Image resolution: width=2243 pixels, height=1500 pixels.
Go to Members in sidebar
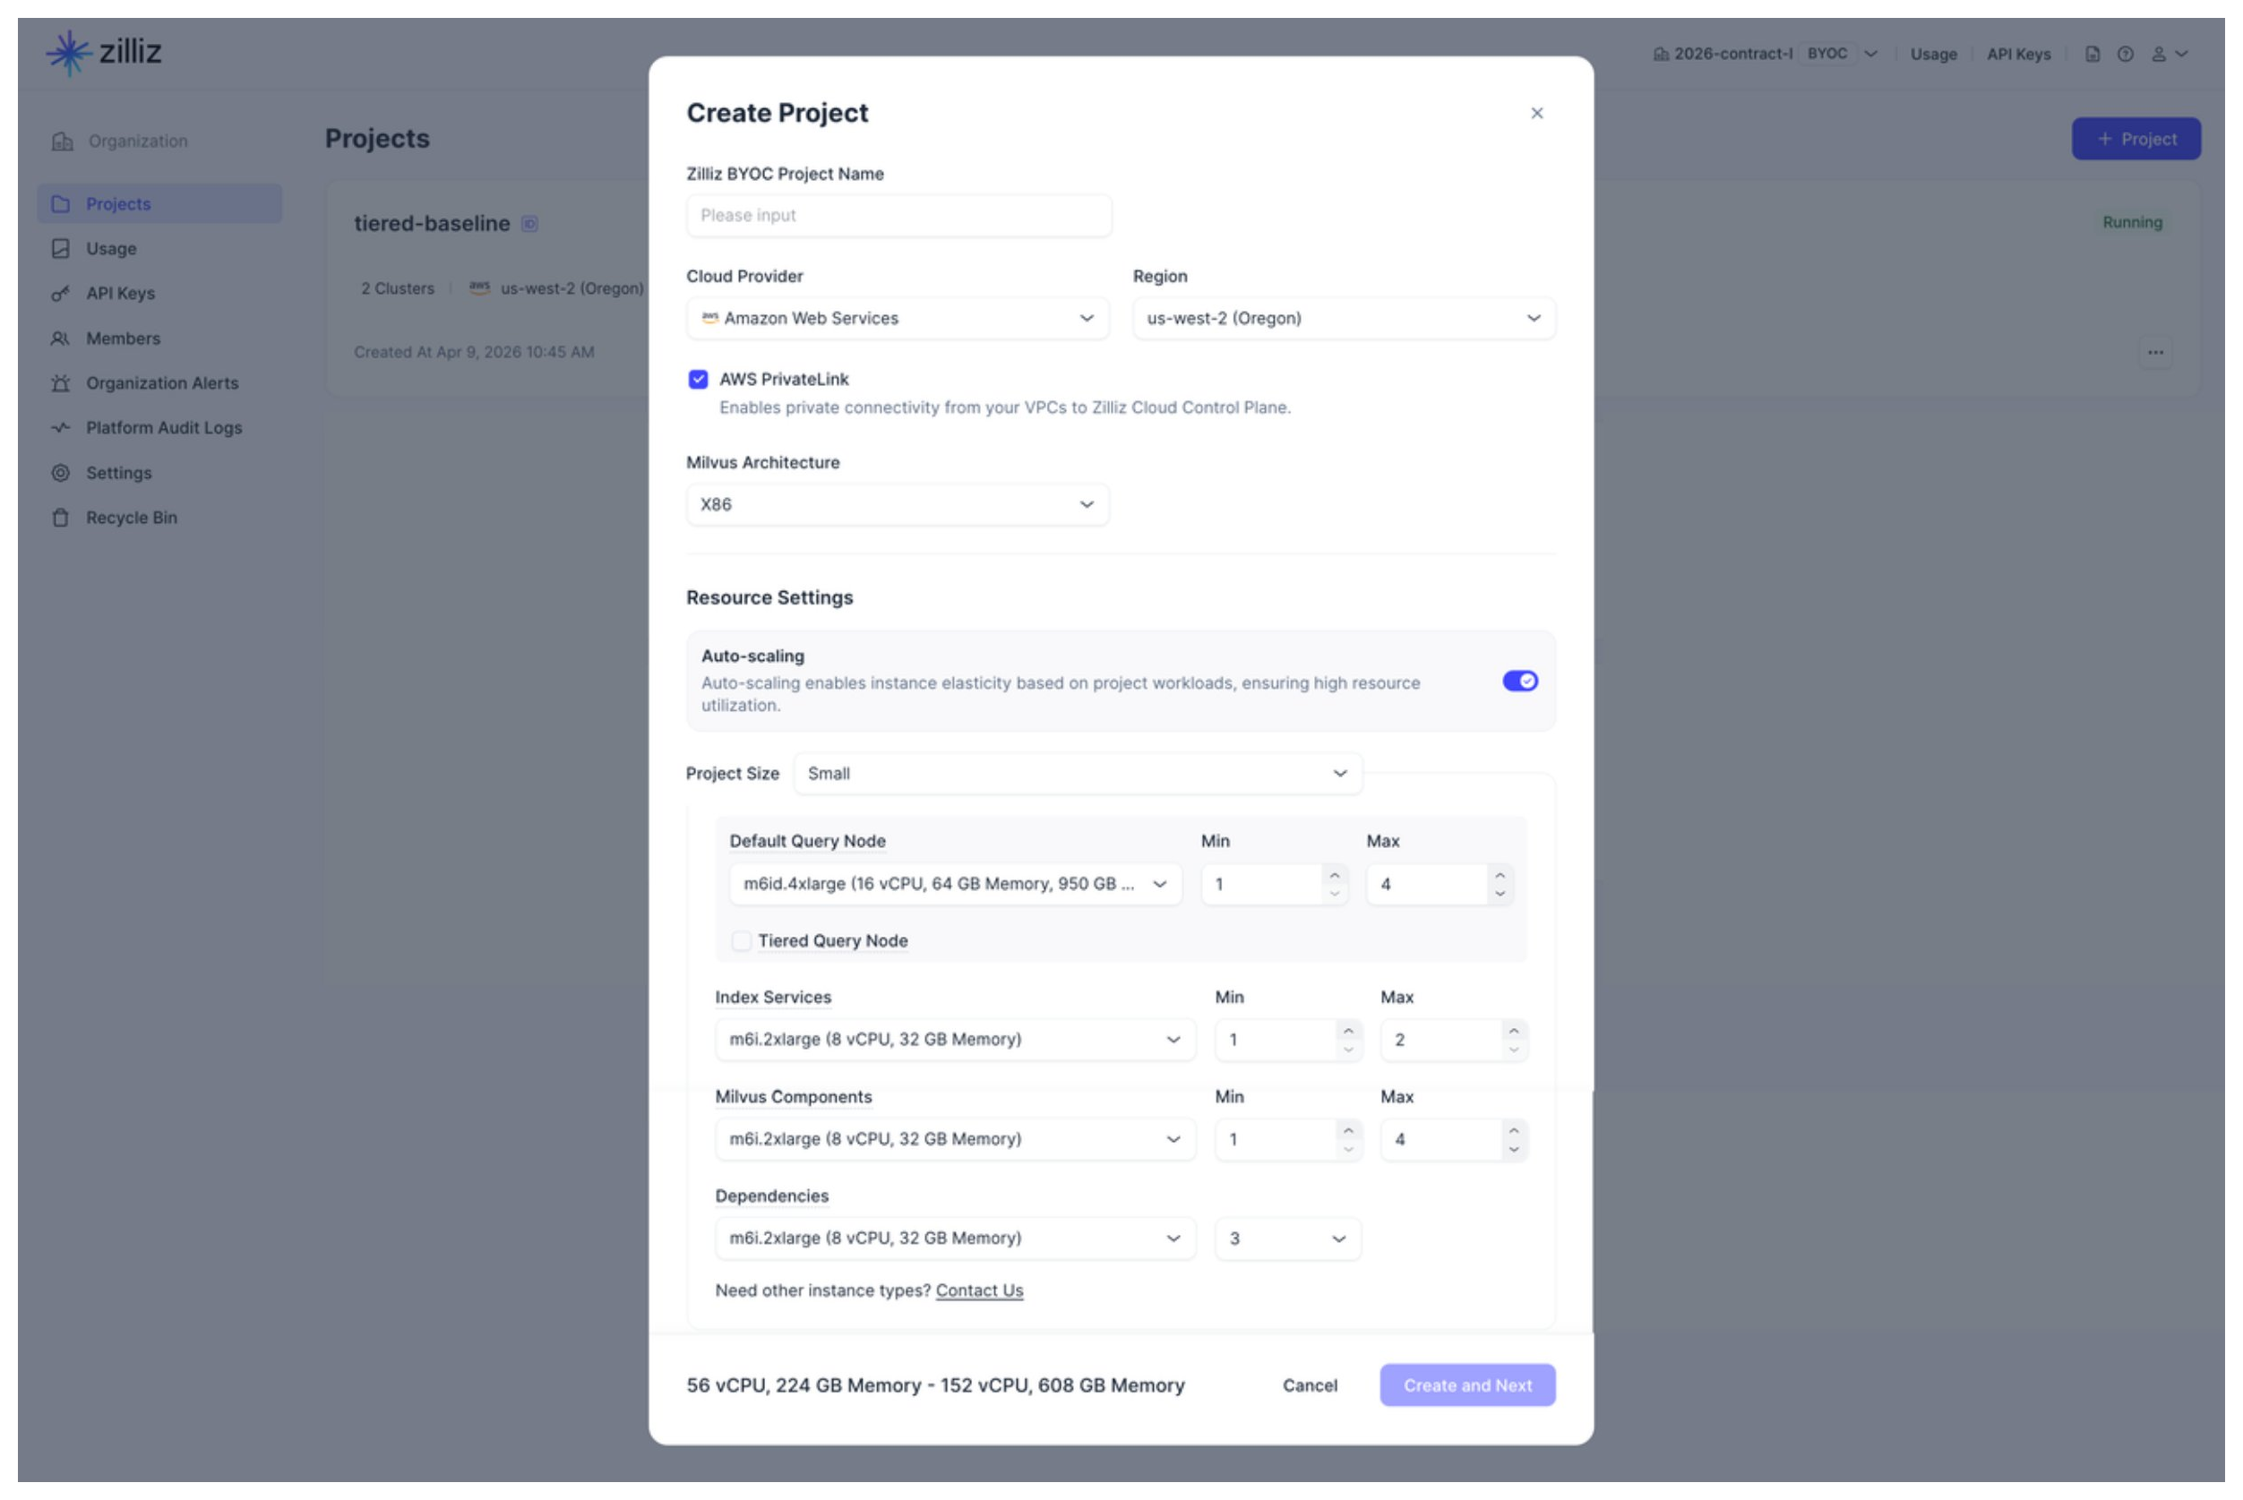click(x=123, y=339)
